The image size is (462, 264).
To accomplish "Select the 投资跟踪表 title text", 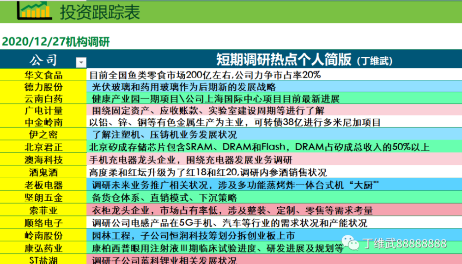I will (100, 12).
